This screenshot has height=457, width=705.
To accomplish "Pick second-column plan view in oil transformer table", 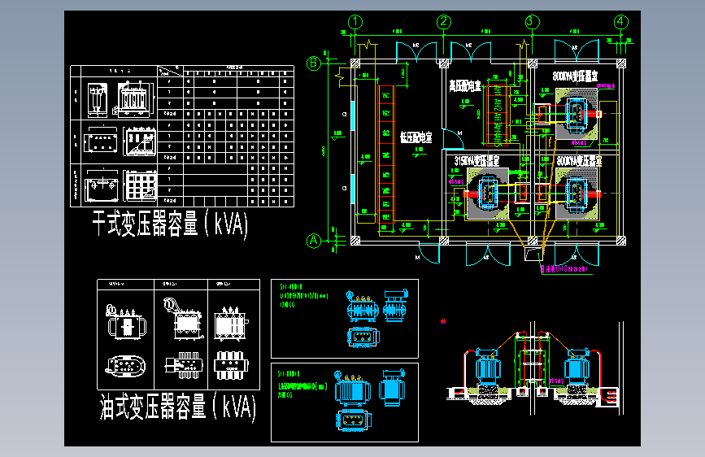I will click(184, 365).
